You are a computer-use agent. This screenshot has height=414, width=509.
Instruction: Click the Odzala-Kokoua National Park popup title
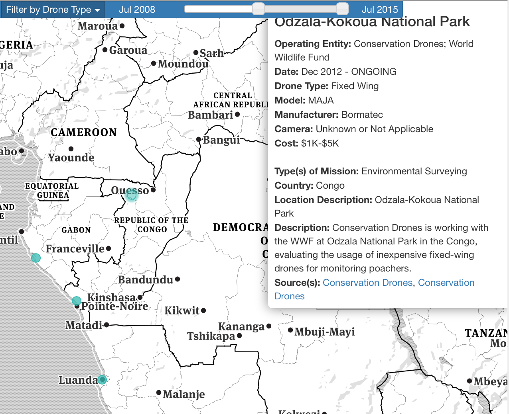point(372,22)
